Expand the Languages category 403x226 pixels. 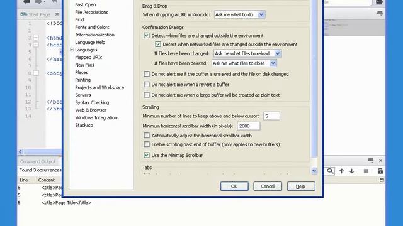click(x=72, y=50)
